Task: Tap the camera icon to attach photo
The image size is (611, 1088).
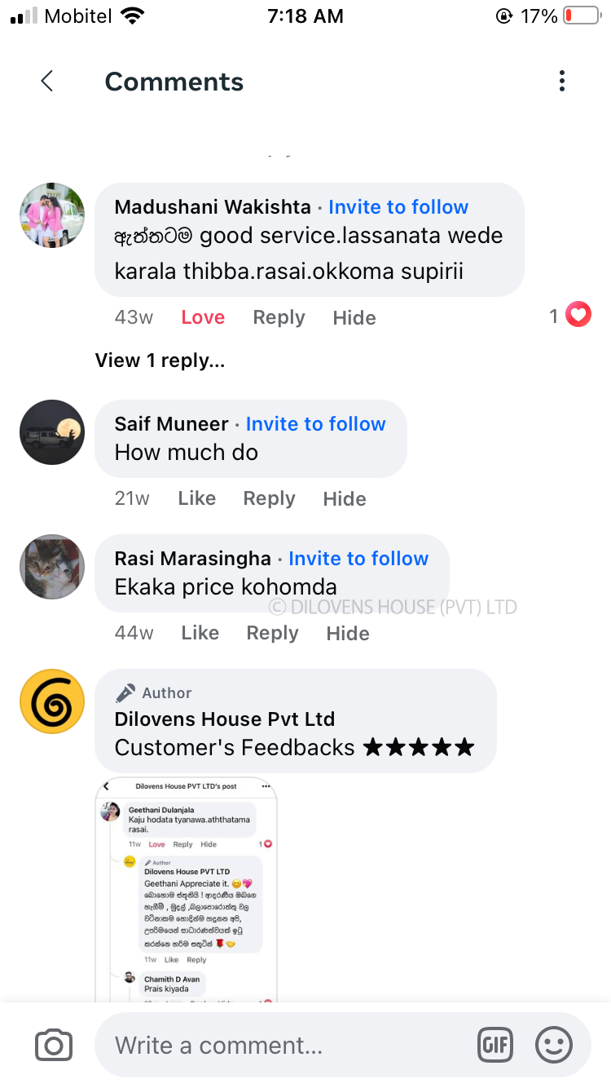Action: tap(54, 1046)
